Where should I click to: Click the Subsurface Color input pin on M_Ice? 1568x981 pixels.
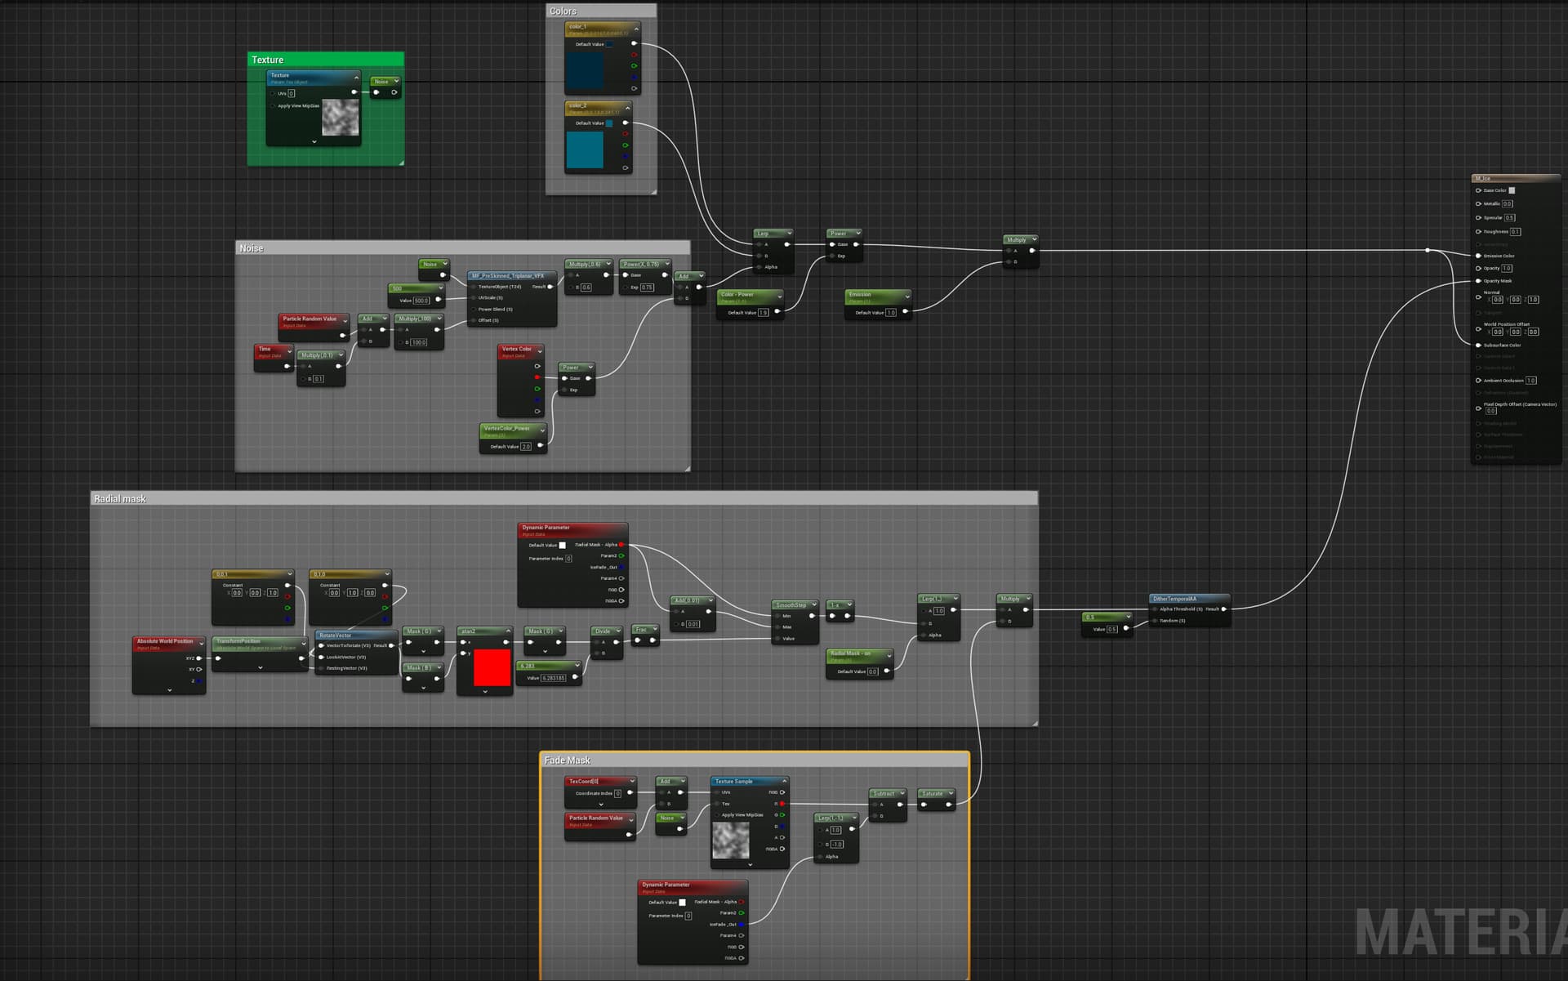coord(1478,345)
